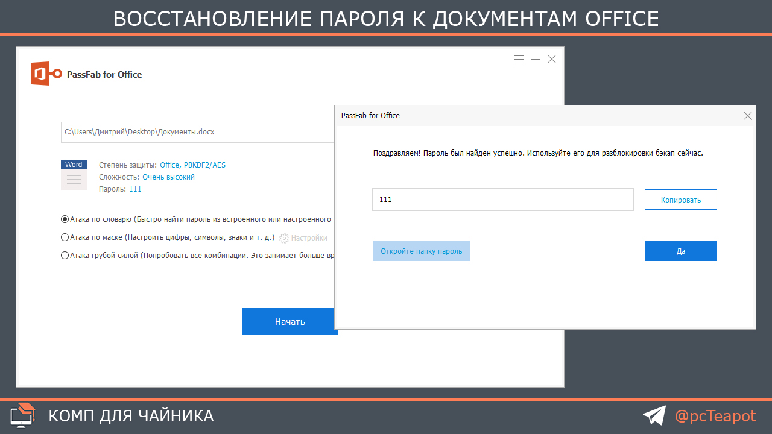Click the file path field with Документы.docx
This screenshot has width=772, height=434.
coord(198,131)
